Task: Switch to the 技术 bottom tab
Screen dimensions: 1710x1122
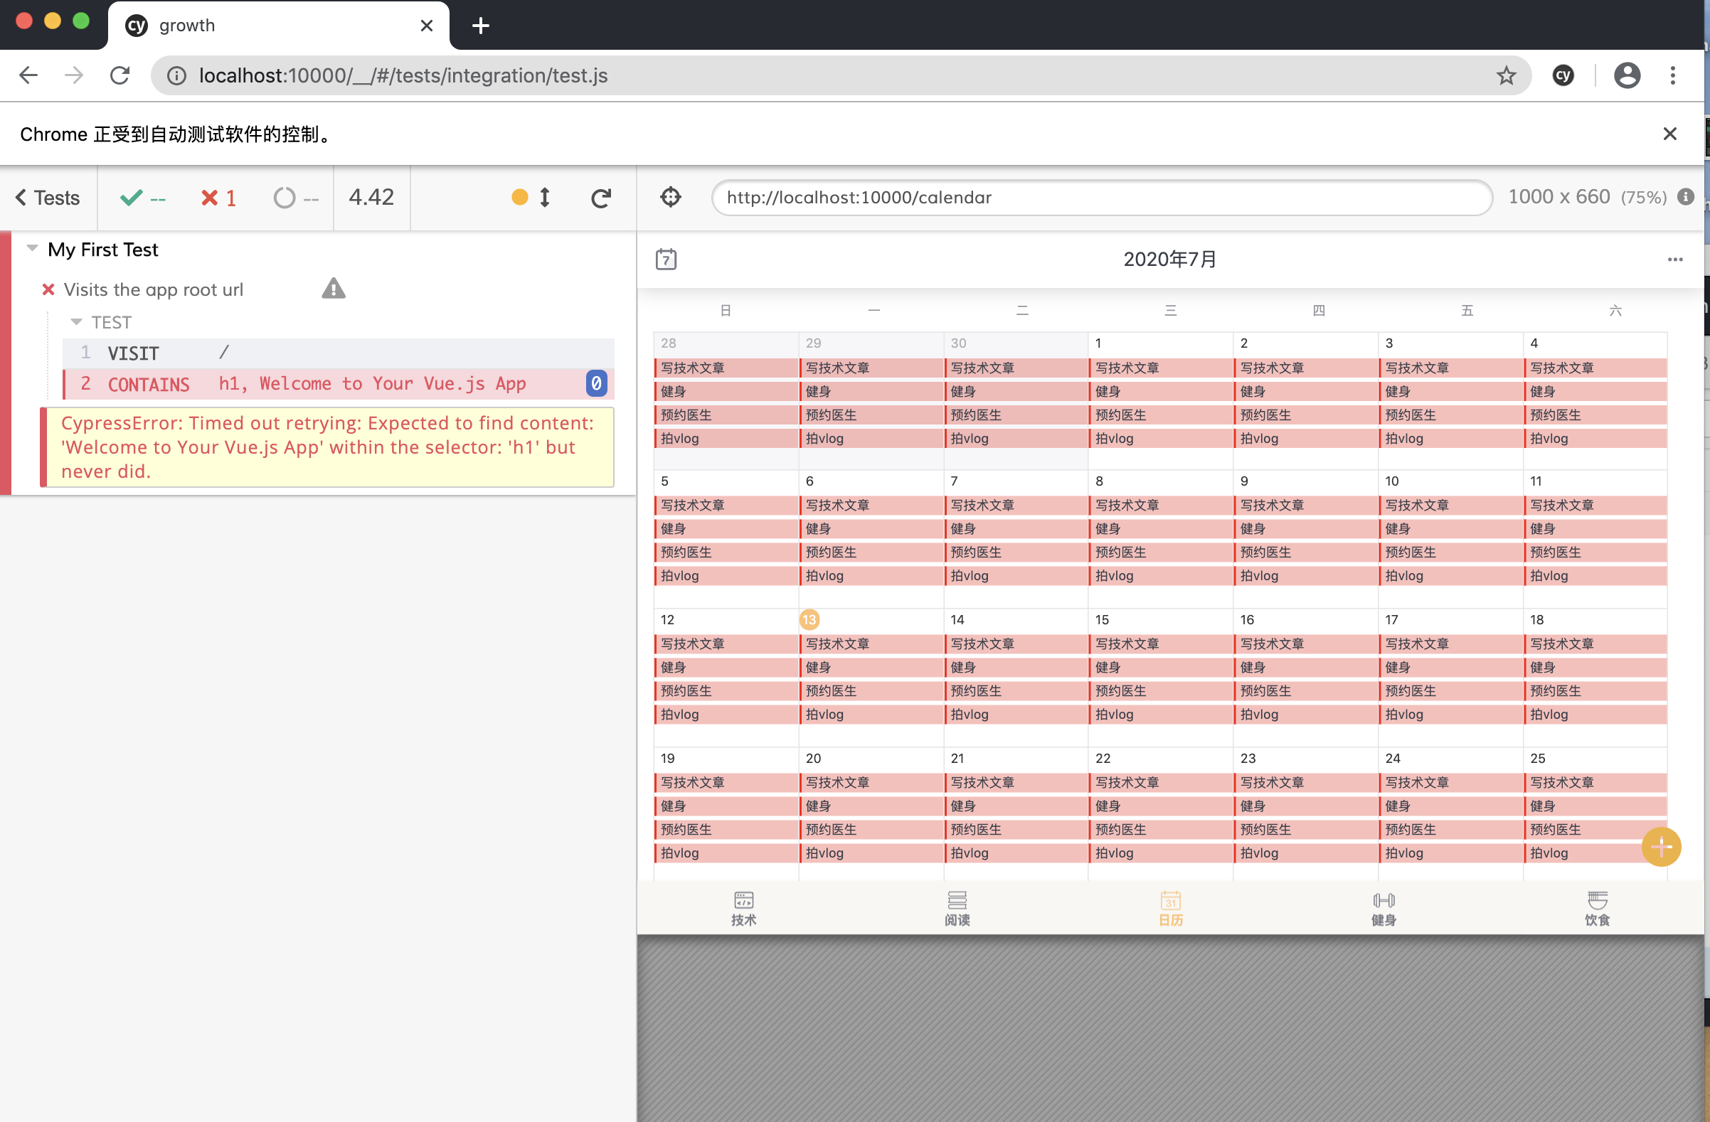Action: (x=743, y=908)
